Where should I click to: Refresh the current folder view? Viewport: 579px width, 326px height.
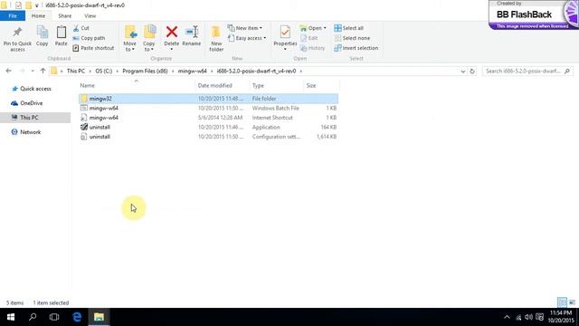coord(472,72)
